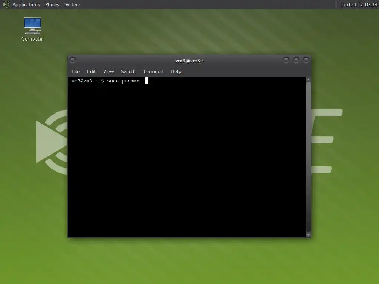Open the terminal File menu
Screen dimensions: 379x284
pyautogui.click(x=76, y=71)
